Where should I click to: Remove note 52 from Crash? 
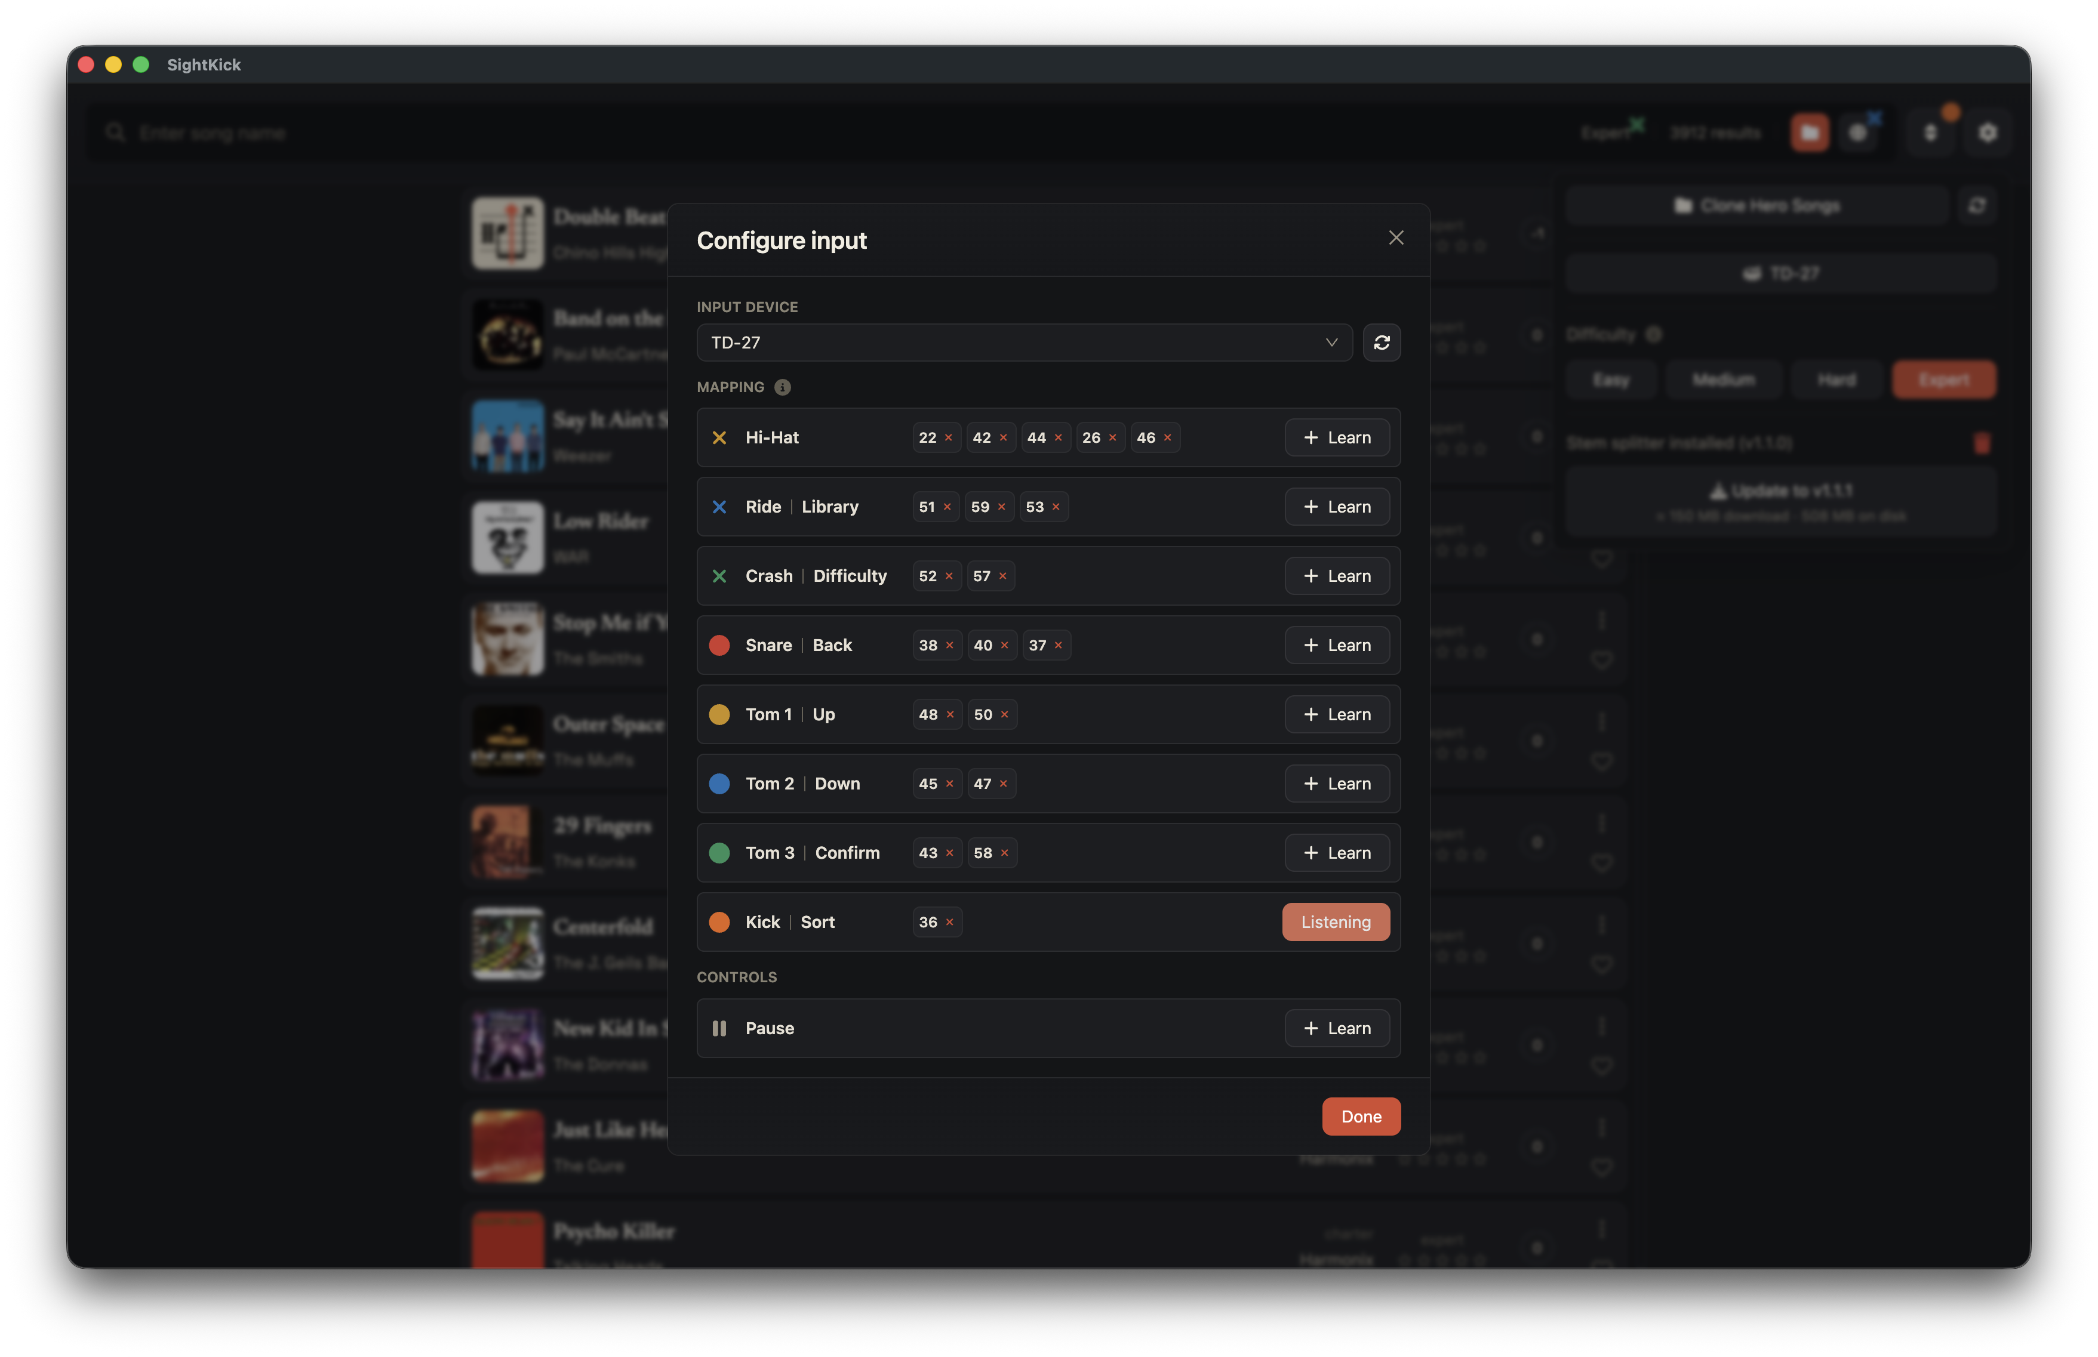coord(949,576)
